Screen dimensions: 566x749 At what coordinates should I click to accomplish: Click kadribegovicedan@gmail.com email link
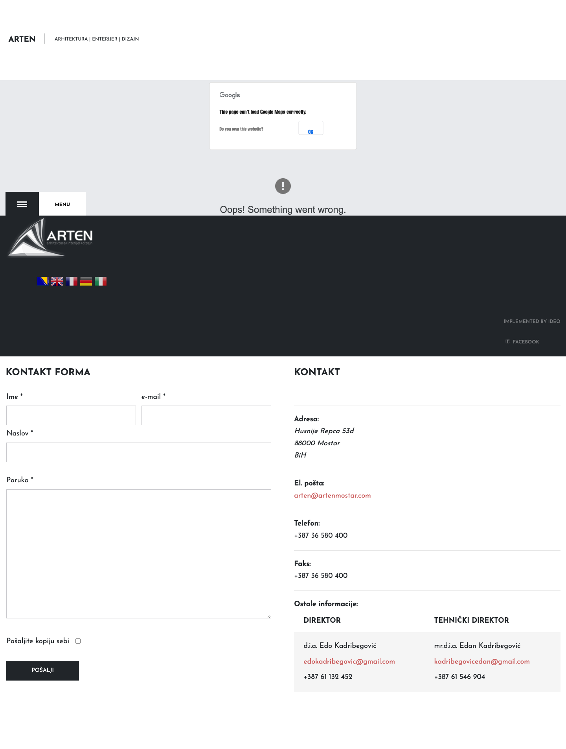(482, 662)
